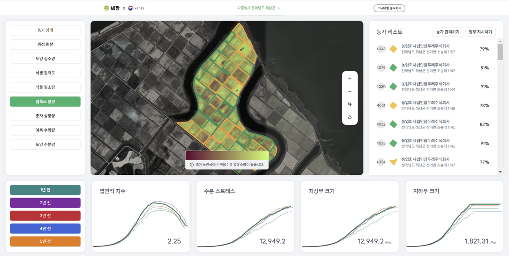
Task: Toggle the 5년 전 comparison line
Action: click(45, 241)
